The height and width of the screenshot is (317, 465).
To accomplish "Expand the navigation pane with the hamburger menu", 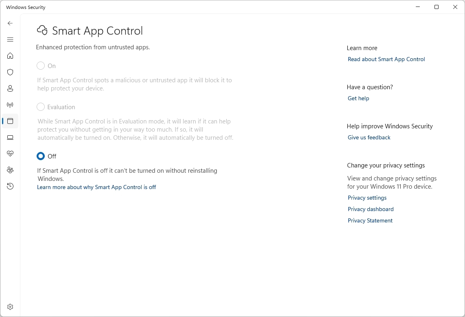I will tap(10, 40).
